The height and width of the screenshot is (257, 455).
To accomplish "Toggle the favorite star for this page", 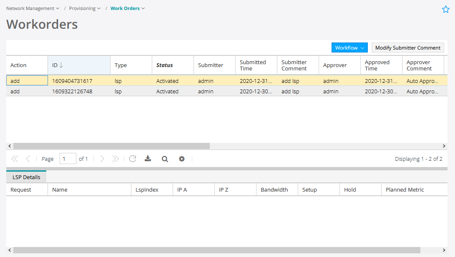I will [446, 9].
